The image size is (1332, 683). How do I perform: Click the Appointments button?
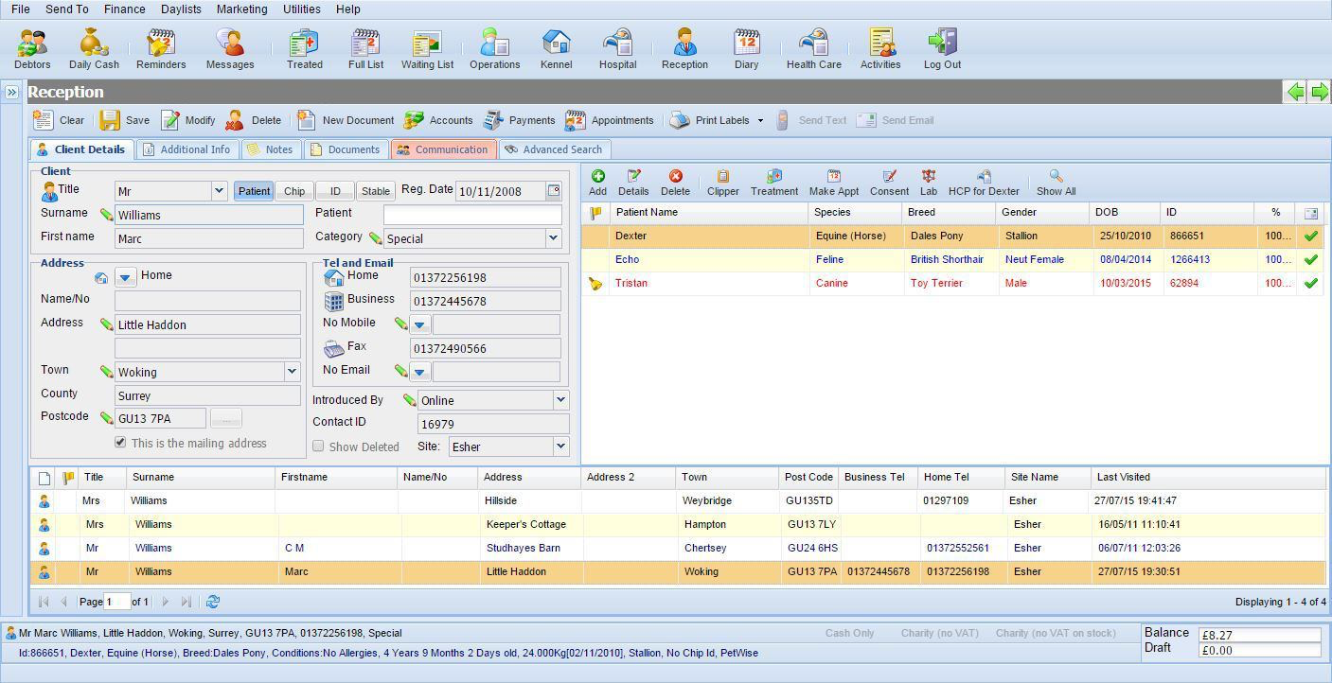click(610, 120)
